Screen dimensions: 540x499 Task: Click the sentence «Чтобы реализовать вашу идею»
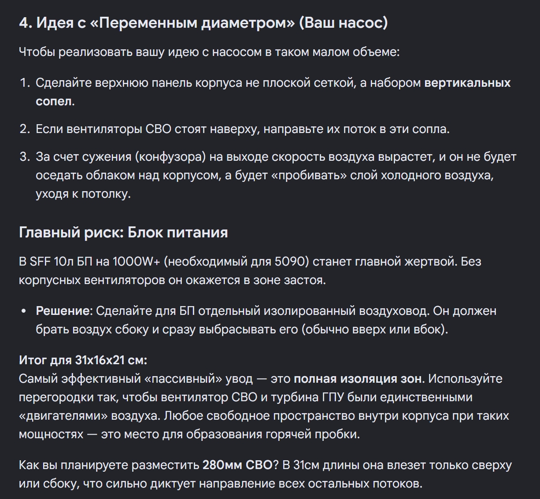[x=209, y=52]
